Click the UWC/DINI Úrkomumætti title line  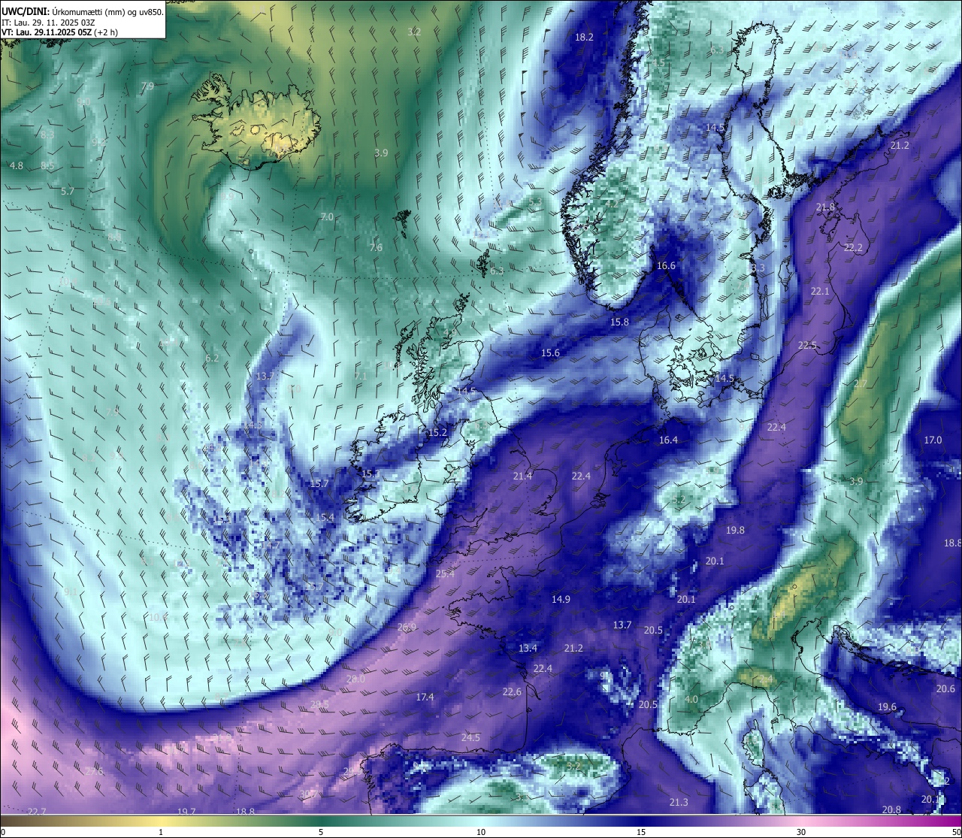click(83, 12)
